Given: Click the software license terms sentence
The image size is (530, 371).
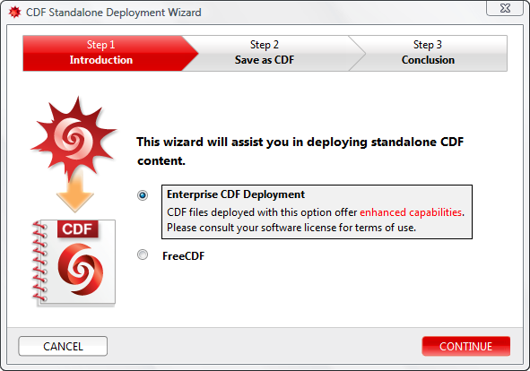Looking at the screenshot, I should coord(291,228).
